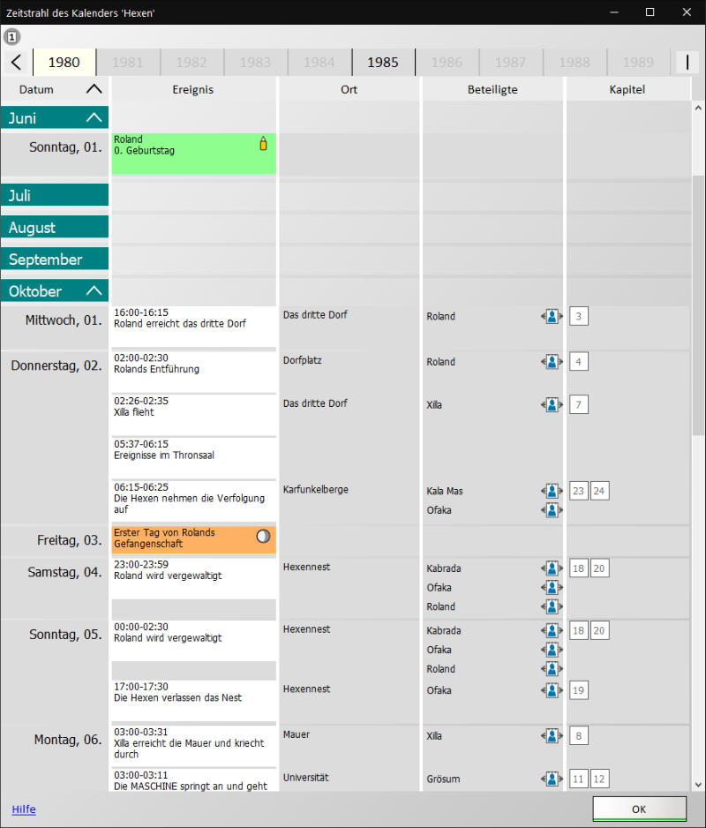Click the half-moon icon on the orange Gefangenschaft event

click(x=262, y=537)
